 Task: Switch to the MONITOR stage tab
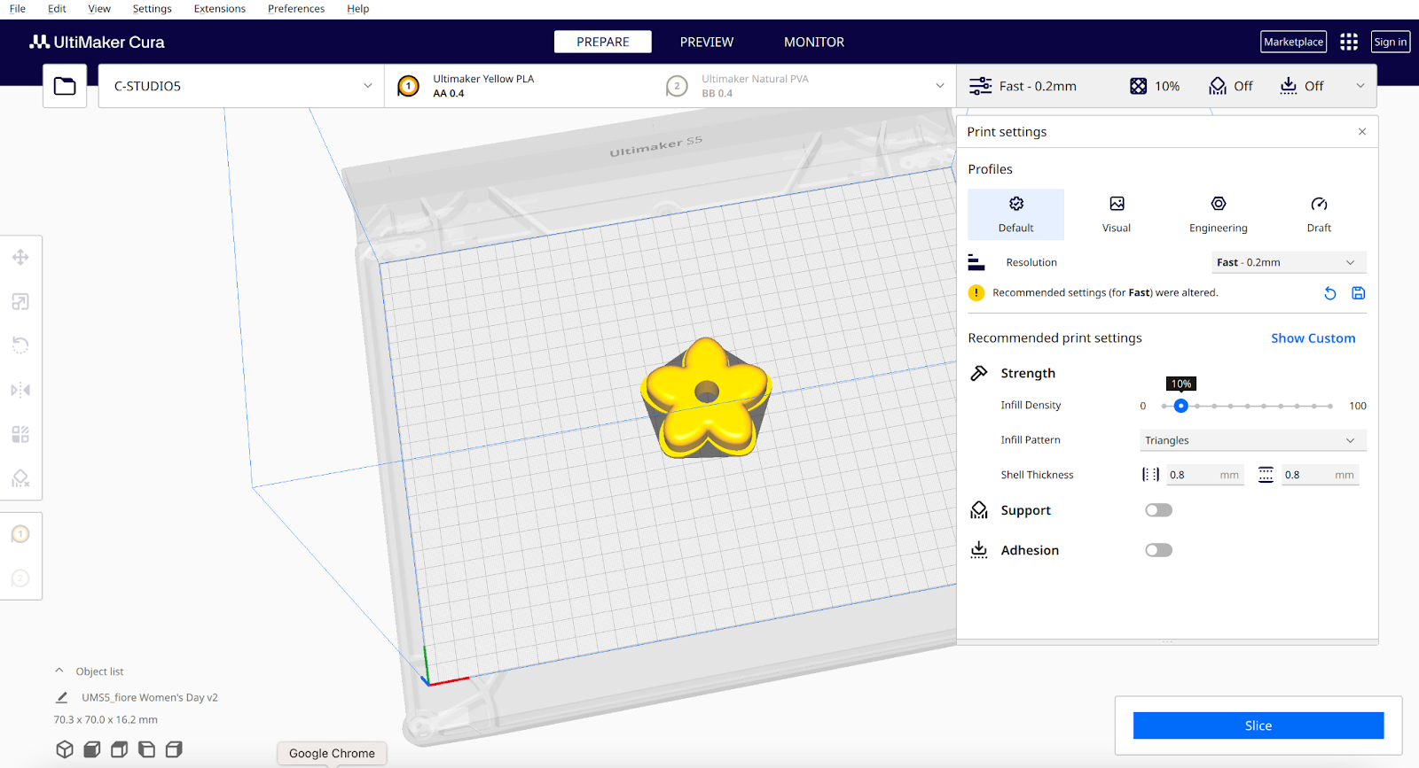814,42
